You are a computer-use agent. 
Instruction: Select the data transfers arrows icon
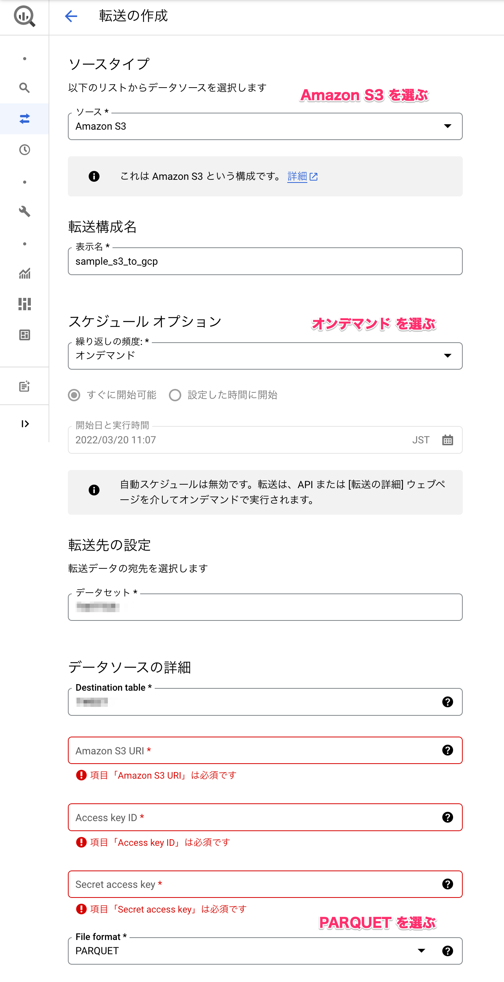pyautogui.click(x=25, y=119)
